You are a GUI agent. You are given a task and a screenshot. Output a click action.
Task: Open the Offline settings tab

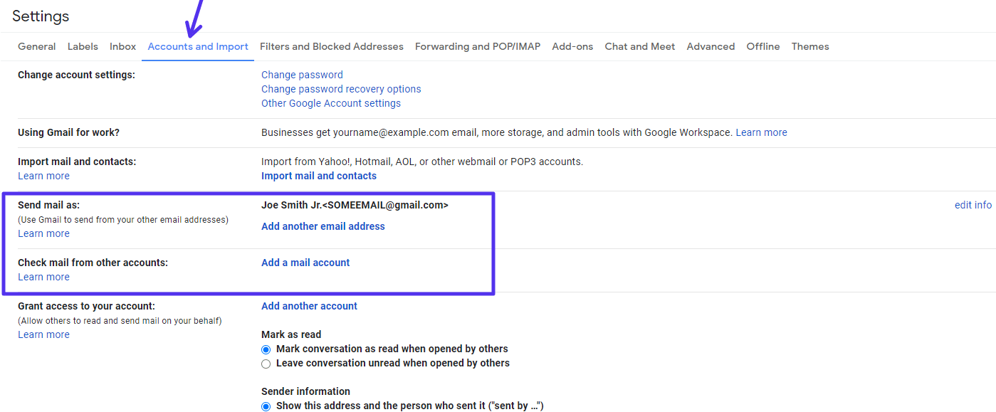(x=762, y=46)
